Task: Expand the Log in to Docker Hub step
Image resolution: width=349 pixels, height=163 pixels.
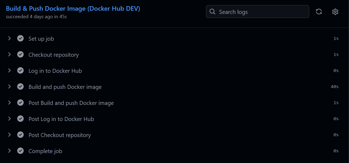Action: [x=10, y=70]
